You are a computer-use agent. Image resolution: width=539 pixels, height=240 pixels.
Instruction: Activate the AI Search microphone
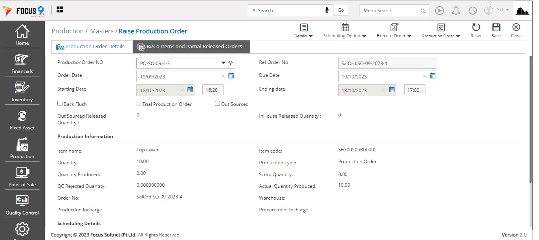326,10
